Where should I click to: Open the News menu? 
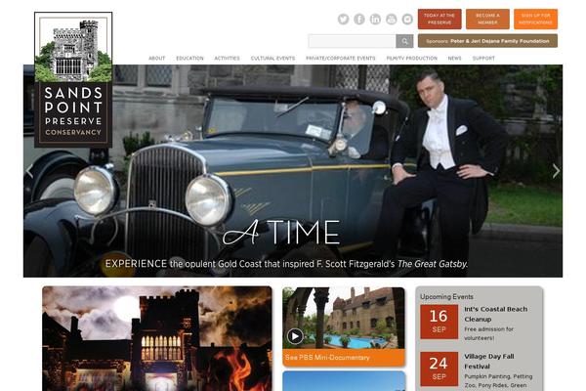pyautogui.click(x=454, y=59)
